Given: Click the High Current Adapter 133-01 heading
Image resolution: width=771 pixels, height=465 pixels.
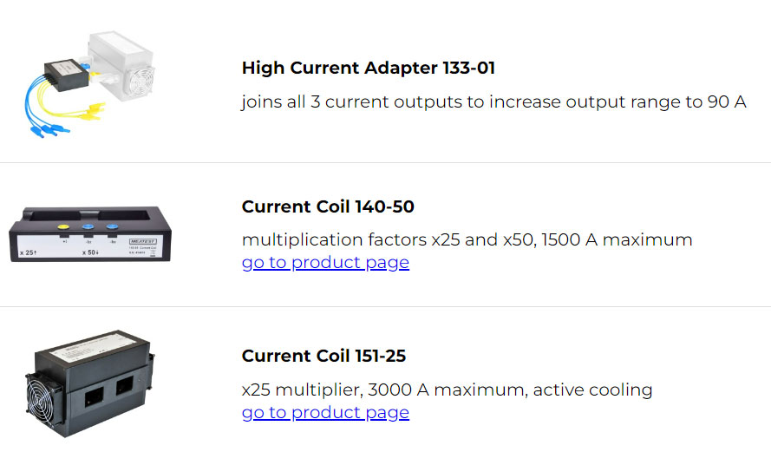Looking at the screenshot, I should [368, 68].
